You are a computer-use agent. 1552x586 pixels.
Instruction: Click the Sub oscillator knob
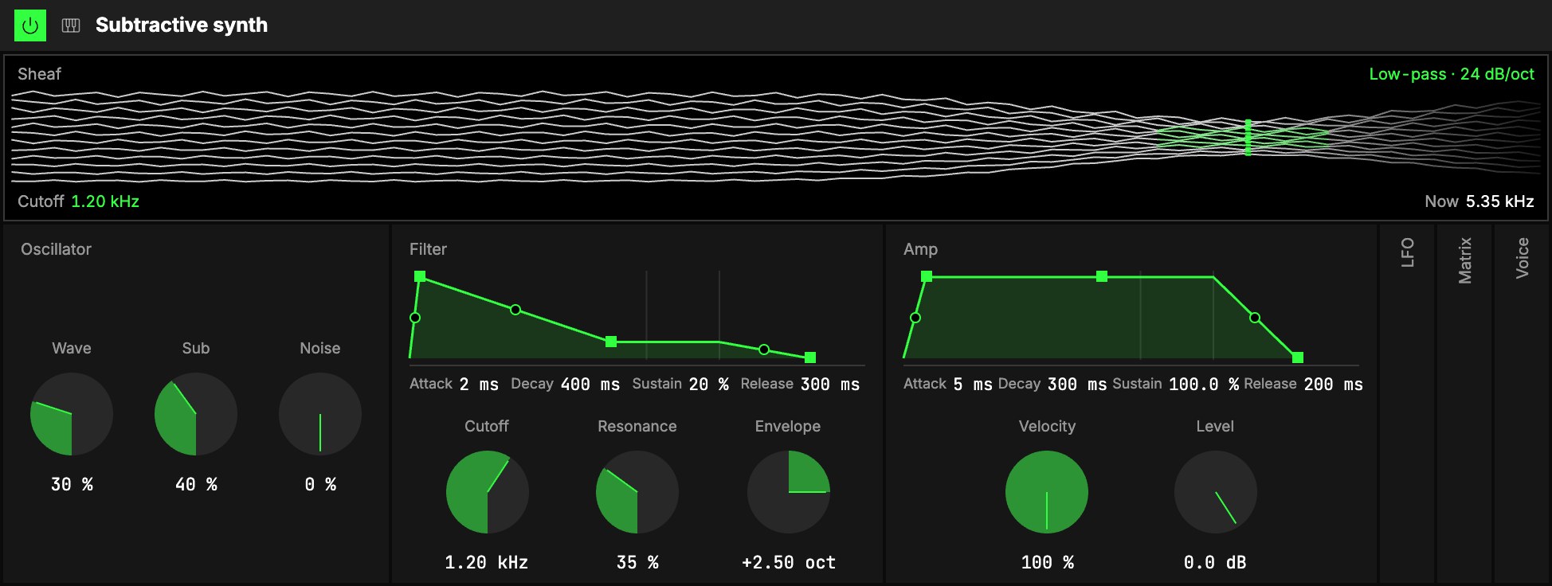[x=196, y=414]
